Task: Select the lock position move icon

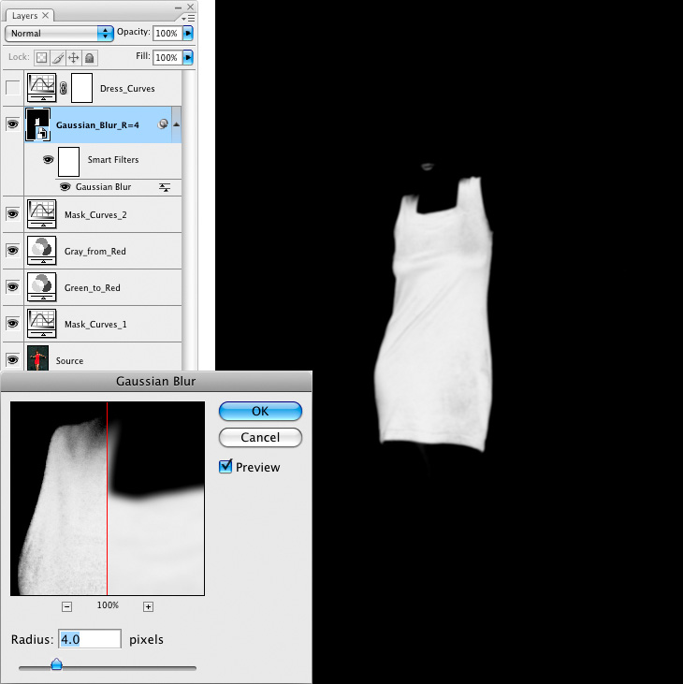Action: coord(73,57)
